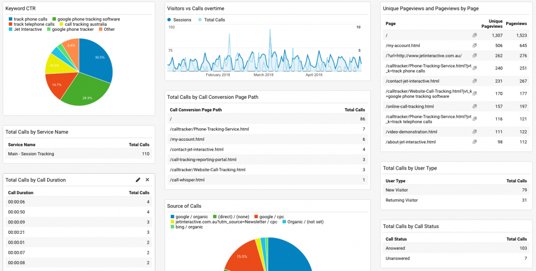Click the Unanswered call status row
This screenshot has width=536, height=271.
(456, 258)
